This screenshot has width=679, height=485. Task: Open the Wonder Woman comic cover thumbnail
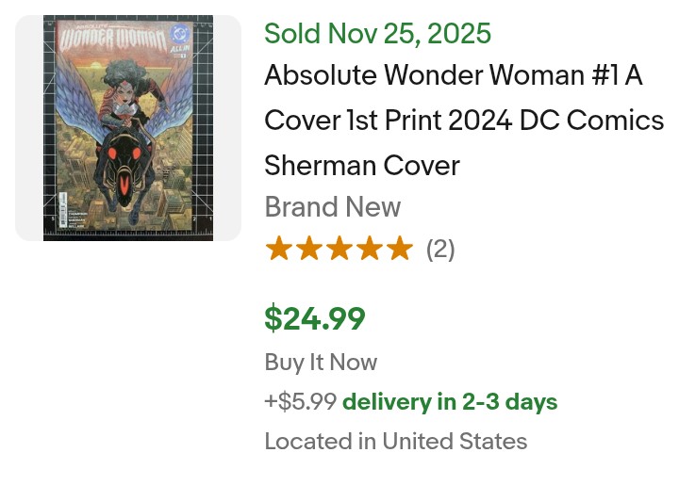(x=128, y=127)
